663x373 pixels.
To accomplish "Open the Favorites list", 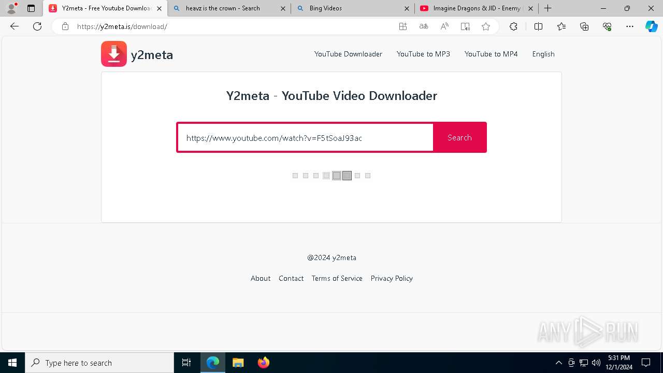I will click(561, 26).
